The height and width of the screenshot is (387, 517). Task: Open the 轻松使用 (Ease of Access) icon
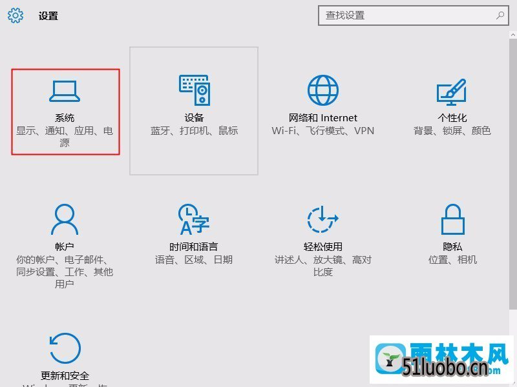click(322, 219)
